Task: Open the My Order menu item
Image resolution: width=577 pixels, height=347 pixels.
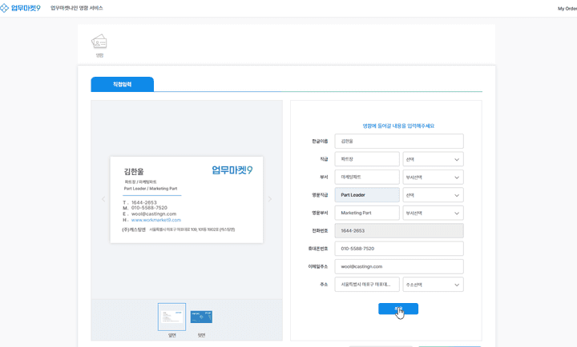Action: 567,9
